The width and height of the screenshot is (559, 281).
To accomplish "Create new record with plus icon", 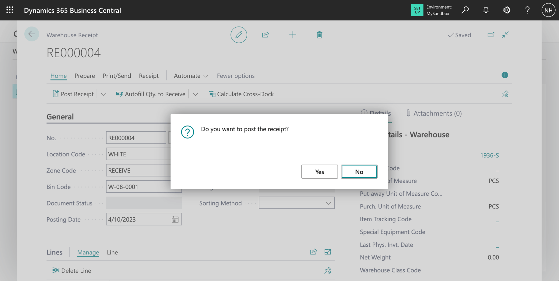I will [x=293, y=35].
